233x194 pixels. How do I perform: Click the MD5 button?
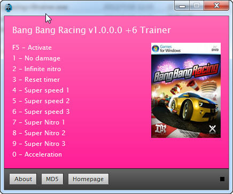52,179
